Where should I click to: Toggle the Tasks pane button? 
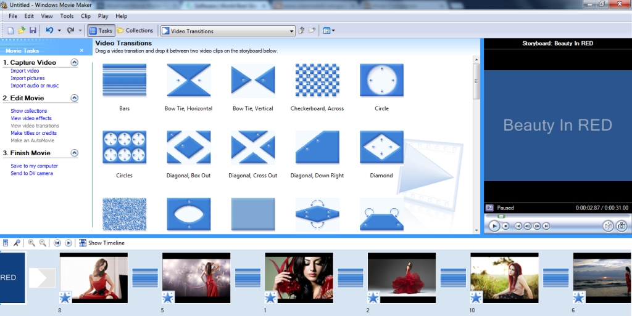[101, 31]
